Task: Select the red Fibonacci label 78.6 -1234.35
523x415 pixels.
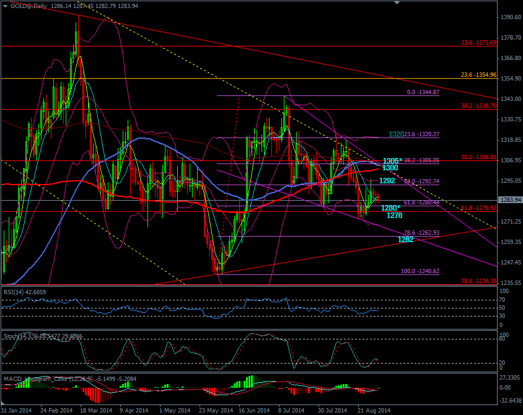Action: click(x=478, y=281)
